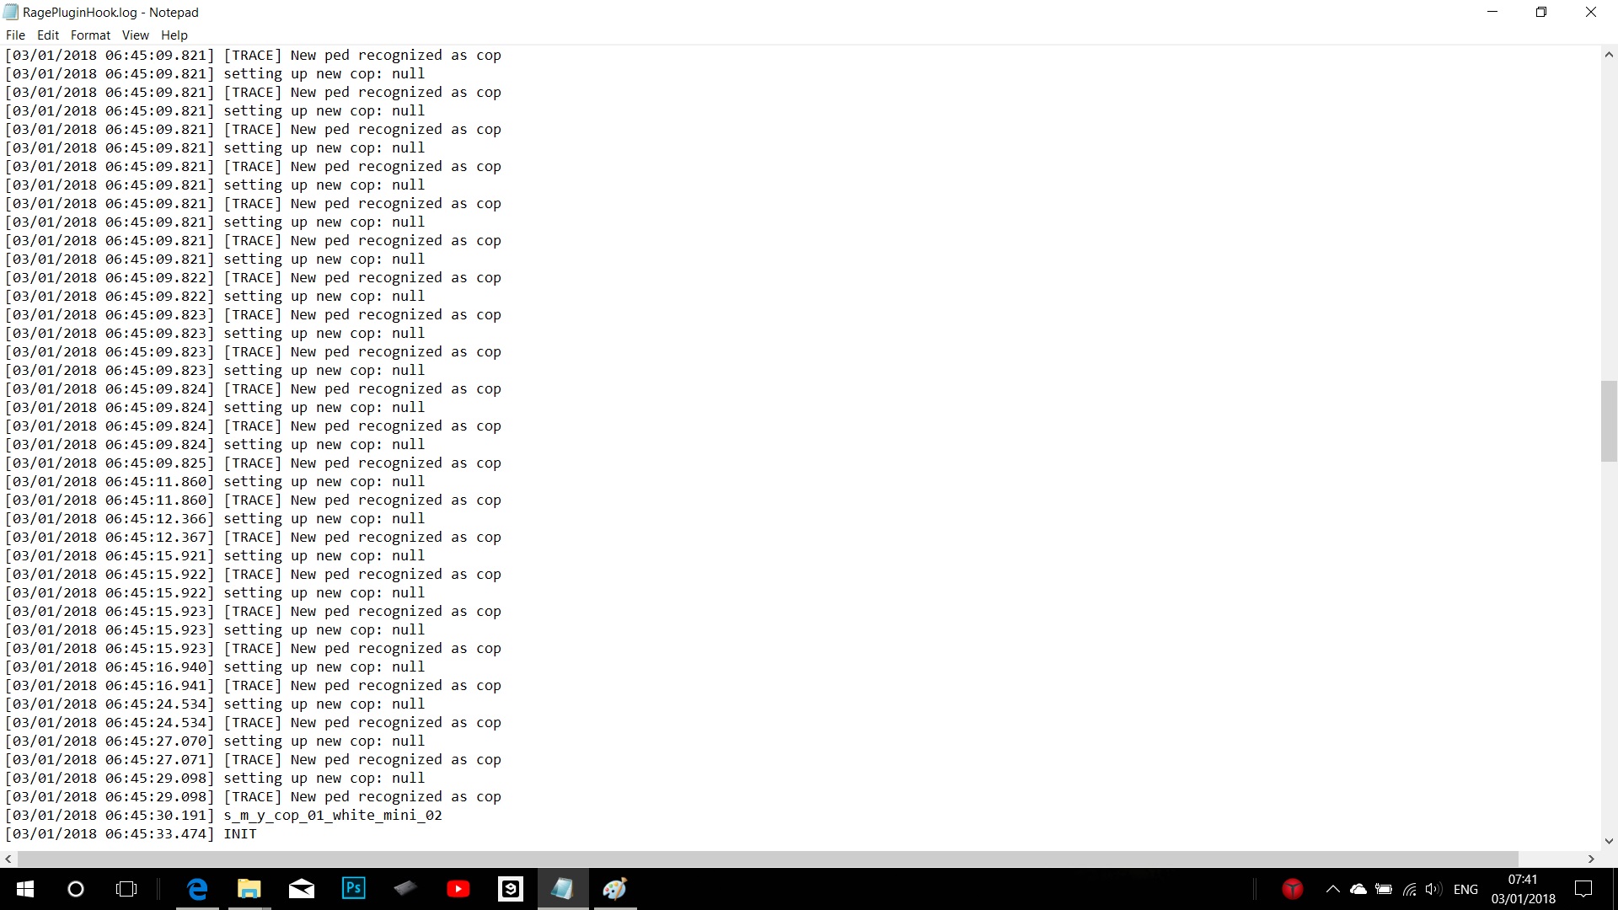
Task: Open the Mail app icon
Action: click(302, 889)
